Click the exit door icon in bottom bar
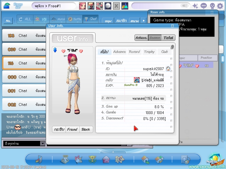The height and width of the screenshot is (169, 226). 39,159
